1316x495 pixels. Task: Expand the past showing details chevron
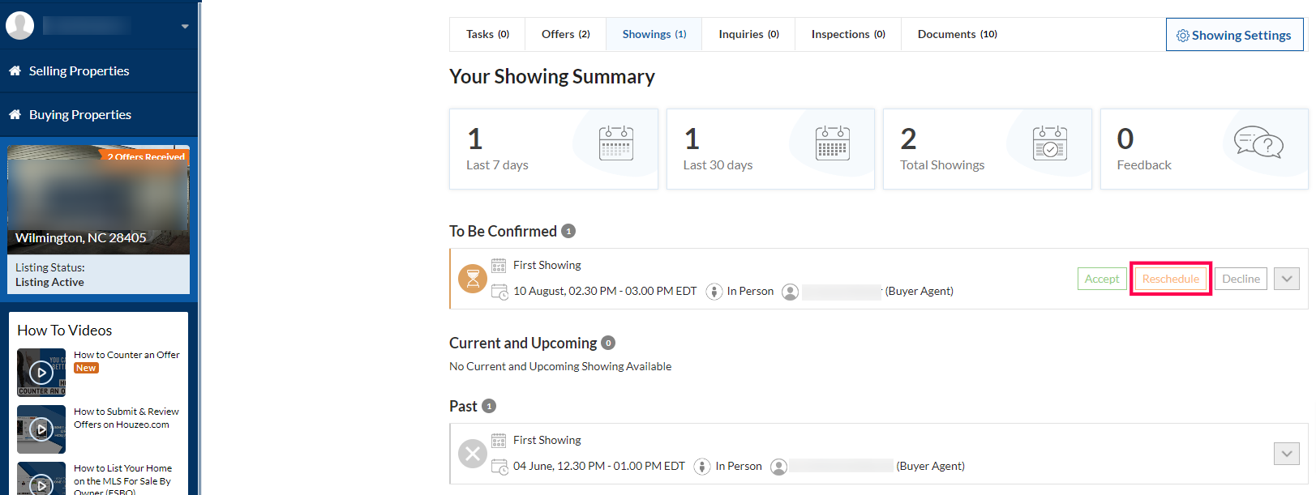point(1287,454)
